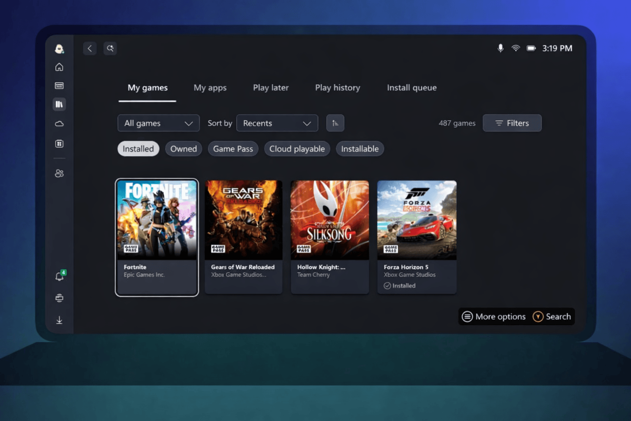The image size is (631, 421).
Task: Click More options at the bottom
Action: [494, 317]
